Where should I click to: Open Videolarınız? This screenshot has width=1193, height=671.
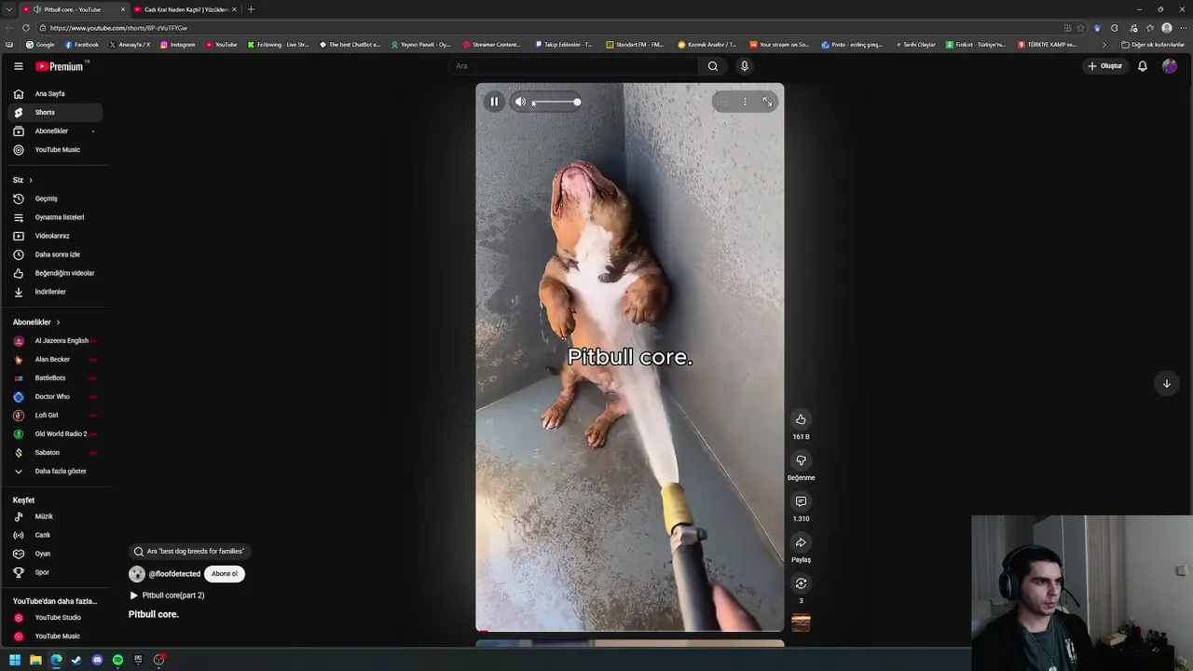pos(55,236)
